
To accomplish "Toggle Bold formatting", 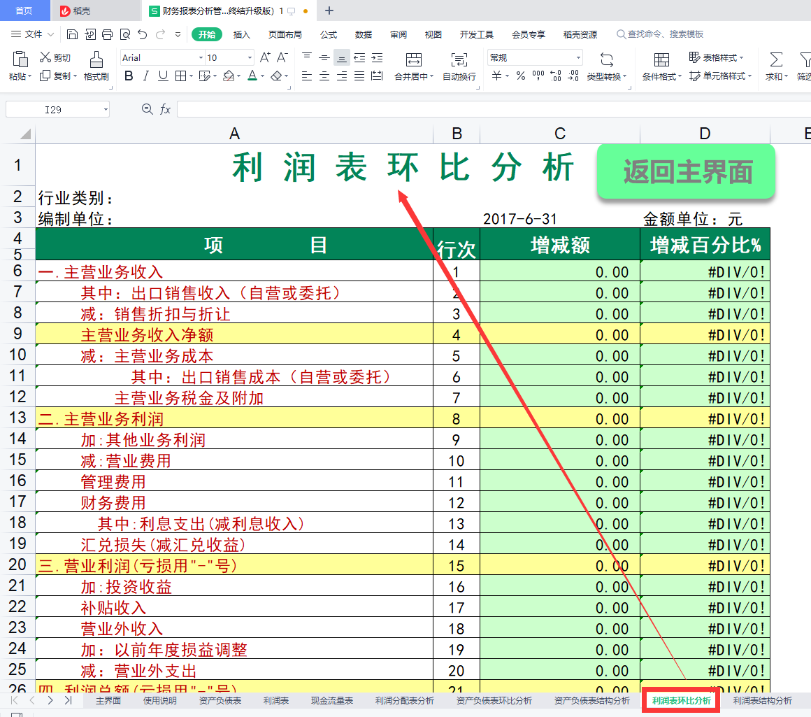I will [129, 76].
